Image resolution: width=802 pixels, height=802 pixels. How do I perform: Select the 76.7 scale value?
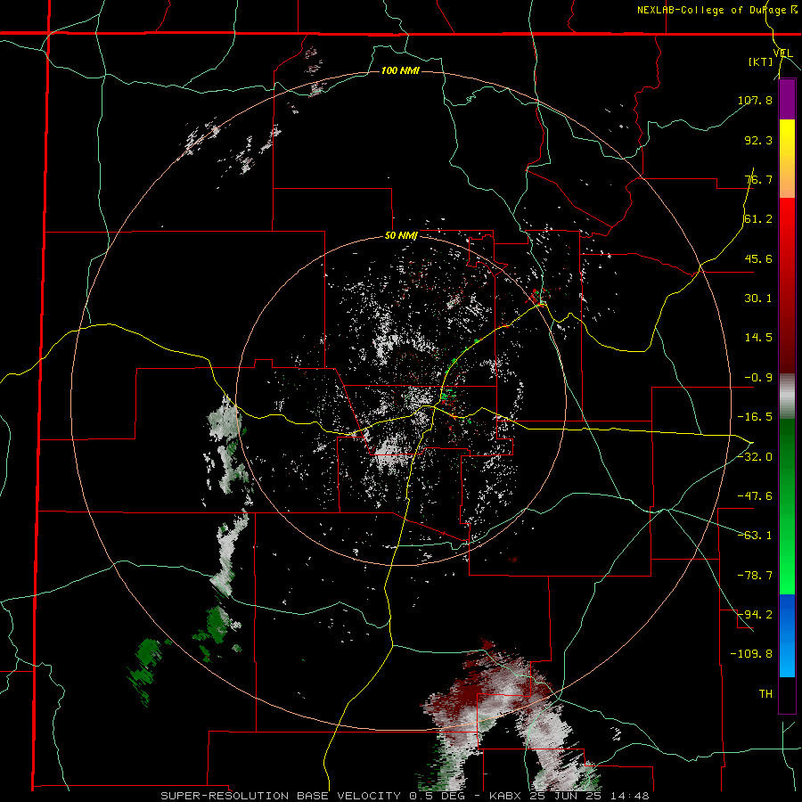(758, 179)
